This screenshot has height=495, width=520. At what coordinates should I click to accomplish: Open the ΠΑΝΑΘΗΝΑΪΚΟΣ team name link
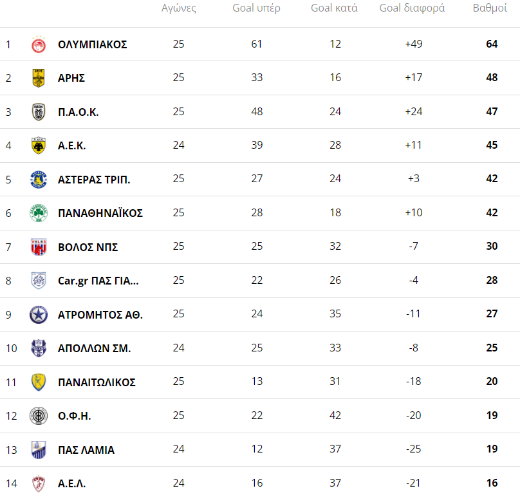100,213
